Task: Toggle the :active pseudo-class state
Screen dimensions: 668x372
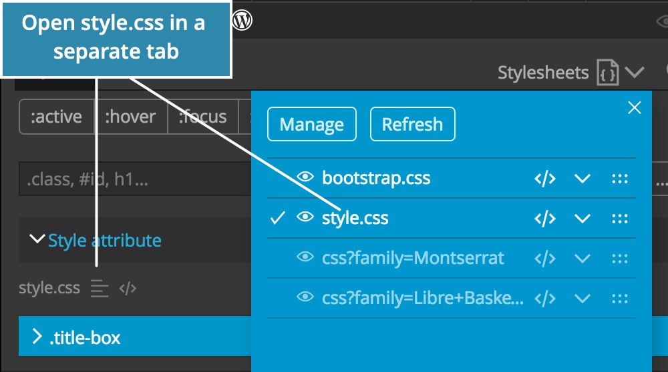Action: click(56, 117)
